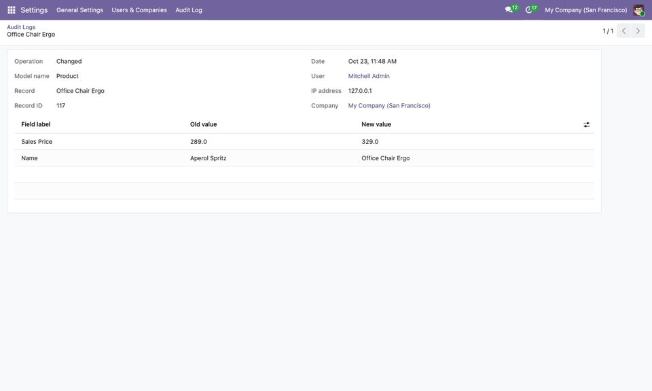Click the new value Office Chair Ergo
Image resolution: width=652 pixels, height=391 pixels.
(x=386, y=158)
